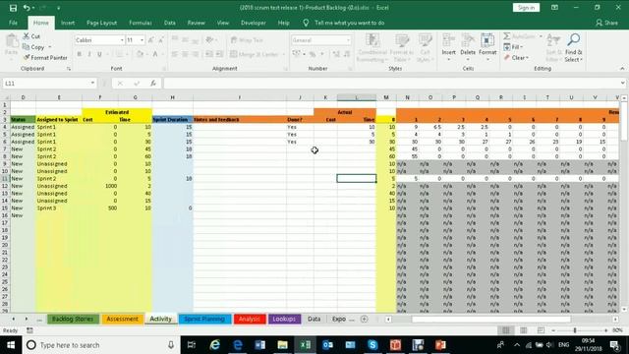This screenshot has height=354, width=629.
Task: Open the font size dropdown
Action: [x=142, y=40]
